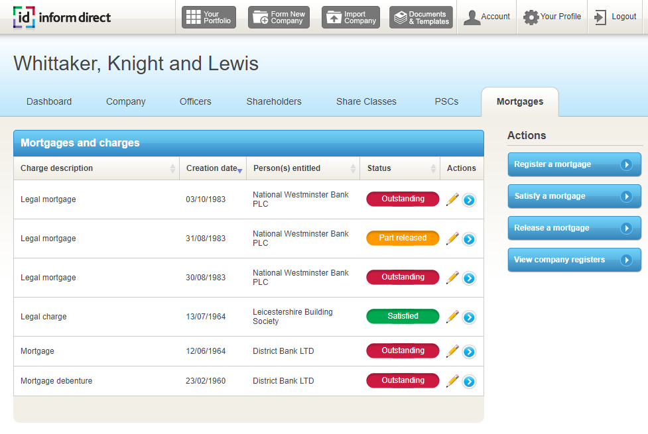Click the Satisfied status badge
This screenshot has height=434, width=648.
[403, 317]
